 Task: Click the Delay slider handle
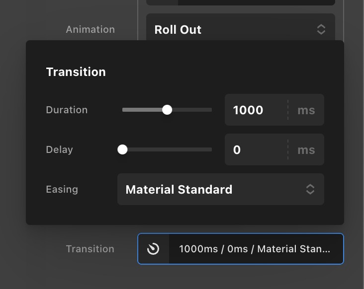(122, 149)
